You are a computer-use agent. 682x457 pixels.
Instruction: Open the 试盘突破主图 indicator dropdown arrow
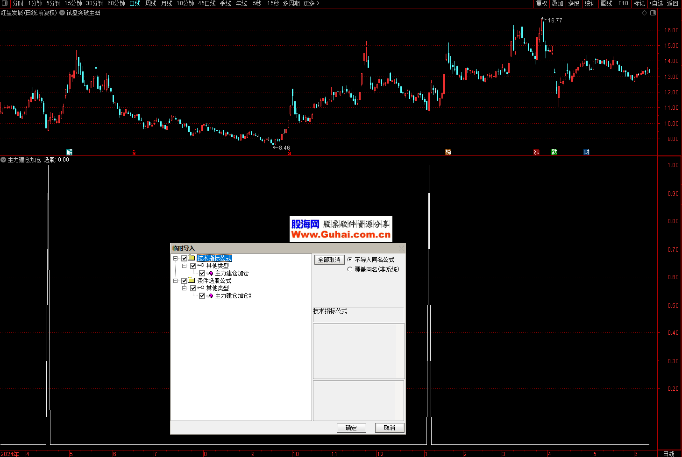[62, 13]
